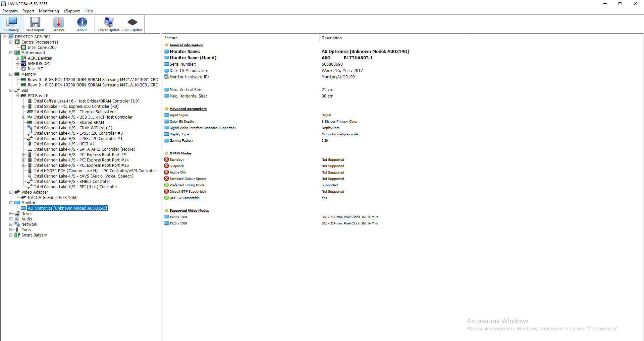The height and width of the screenshot is (341, 644).
Task: Open the Report menu
Action: [28, 11]
